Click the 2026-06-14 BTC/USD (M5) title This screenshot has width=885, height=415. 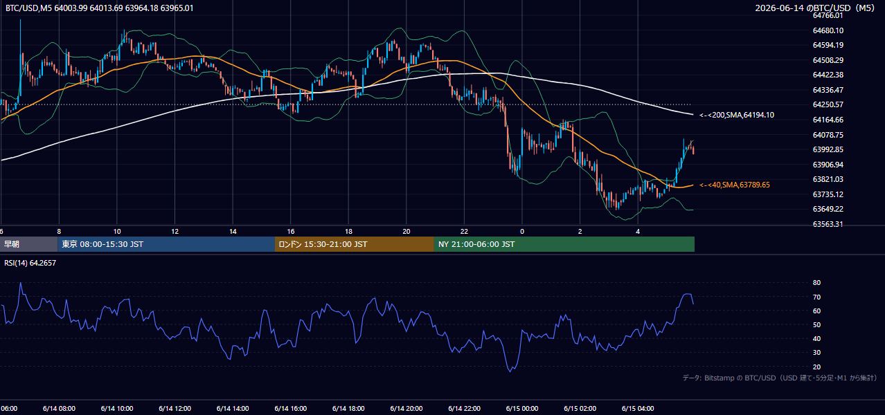coord(816,8)
